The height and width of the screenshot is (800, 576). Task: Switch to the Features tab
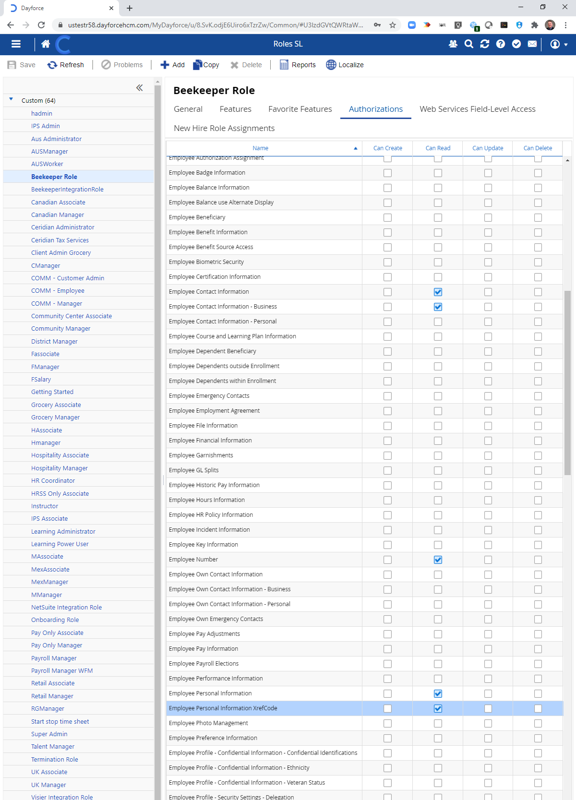(x=236, y=109)
